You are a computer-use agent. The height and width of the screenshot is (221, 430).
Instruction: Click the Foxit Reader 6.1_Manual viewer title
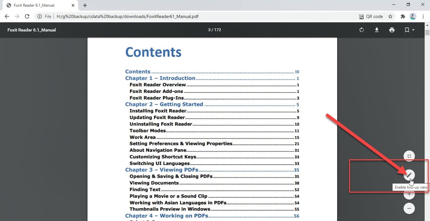click(32, 30)
